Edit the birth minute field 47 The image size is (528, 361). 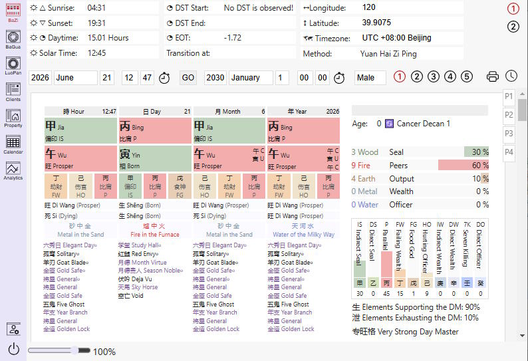(147, 78)
